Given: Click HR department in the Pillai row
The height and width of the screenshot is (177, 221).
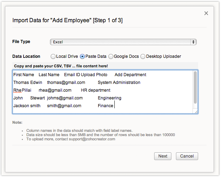Looking at the screenshot, I should point(95,90).
